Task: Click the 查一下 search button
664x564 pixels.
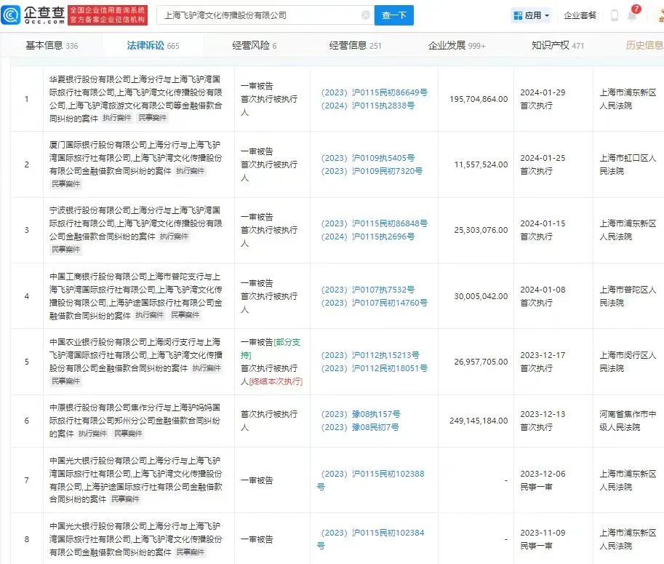Action: (x=394, y=15)
